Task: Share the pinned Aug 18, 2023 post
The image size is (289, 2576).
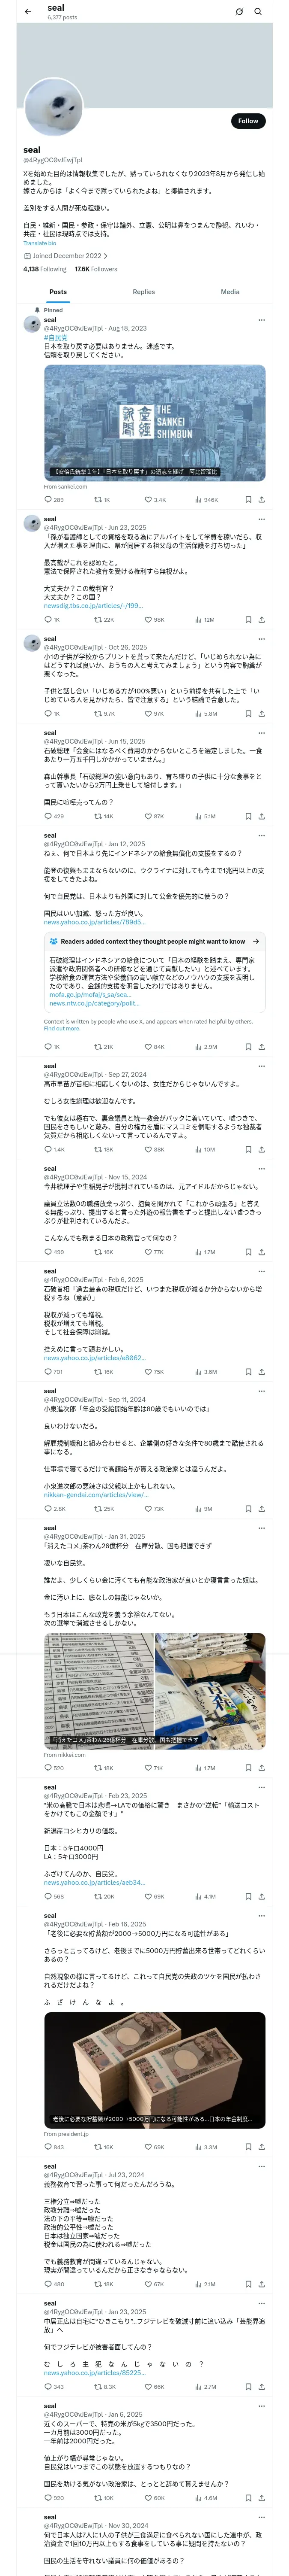Action: point(261,499)
